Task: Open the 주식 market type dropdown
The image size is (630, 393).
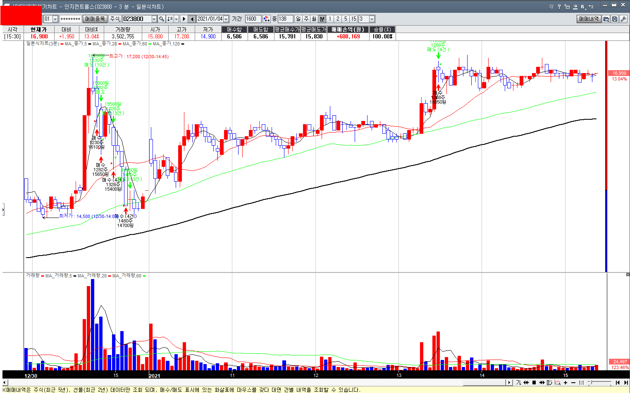Action: pos(115,19)
